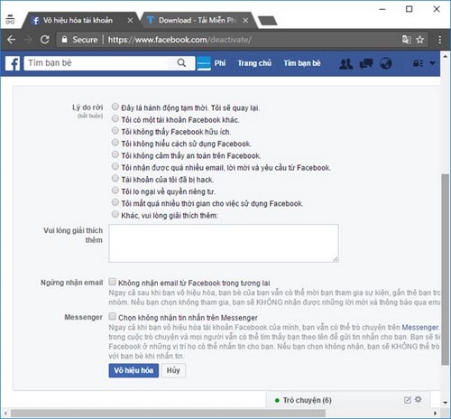
Task: Open the notifications globe icon
Action: 385,63
